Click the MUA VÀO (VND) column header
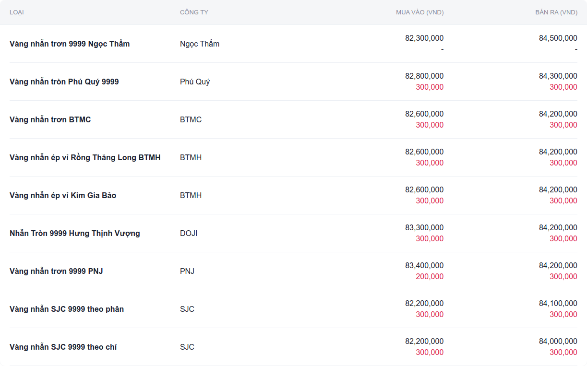 pos(419,12)
